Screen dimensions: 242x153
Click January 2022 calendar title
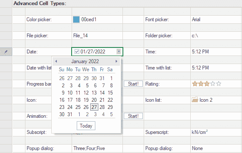tap(85, 61)
